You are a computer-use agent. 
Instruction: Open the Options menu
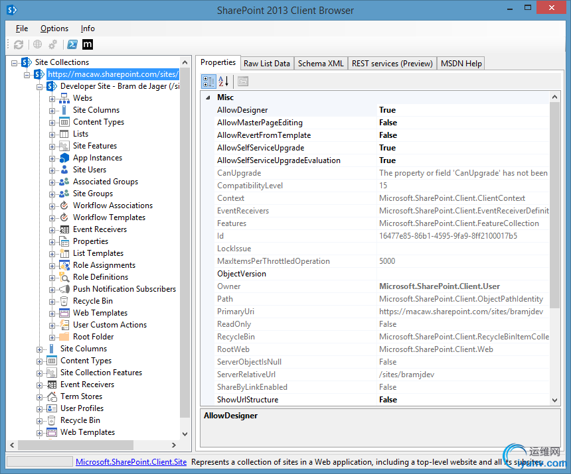pyautogui.click(x=54, y=29)
